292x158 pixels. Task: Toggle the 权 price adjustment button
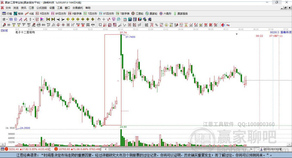[37, 19]
